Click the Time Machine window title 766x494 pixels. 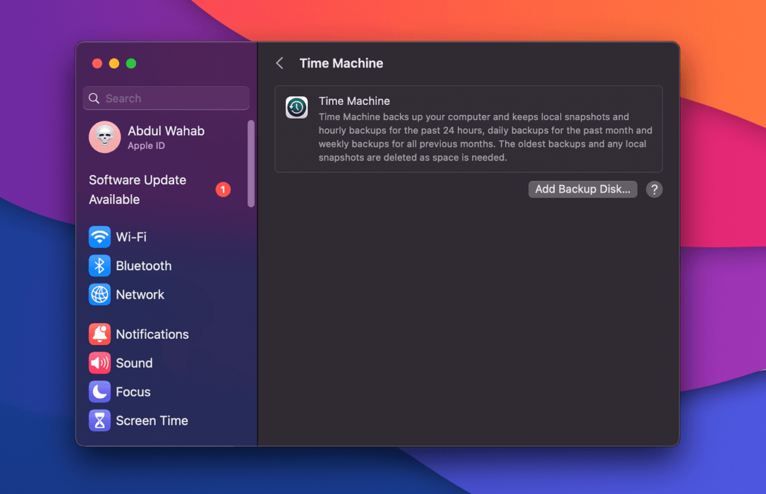pos(341,63)
